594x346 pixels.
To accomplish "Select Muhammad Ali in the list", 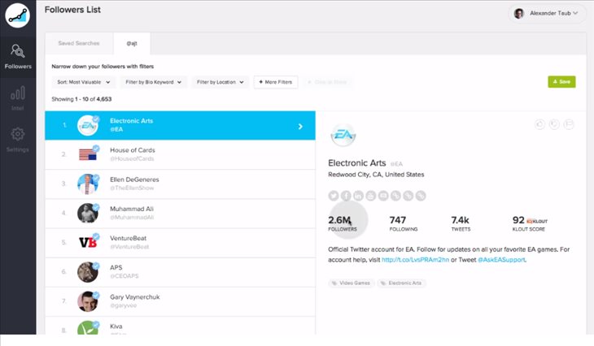I will tap(180, 214).
